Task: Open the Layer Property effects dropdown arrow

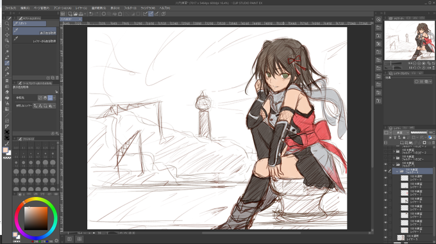Action: [x=430, y=81]
